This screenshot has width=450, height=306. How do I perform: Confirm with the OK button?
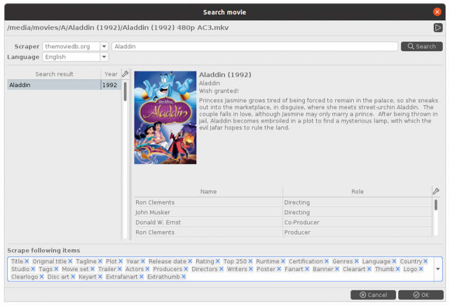pos(421,295)
